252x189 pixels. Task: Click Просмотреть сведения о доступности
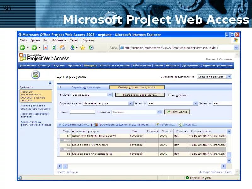(x=122, y=125)
